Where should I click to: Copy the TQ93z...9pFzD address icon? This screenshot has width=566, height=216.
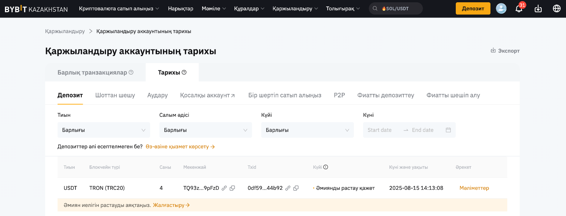tap(232, 188)
